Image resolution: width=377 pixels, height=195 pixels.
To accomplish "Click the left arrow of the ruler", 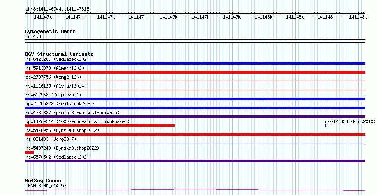I will coord(26,13).
